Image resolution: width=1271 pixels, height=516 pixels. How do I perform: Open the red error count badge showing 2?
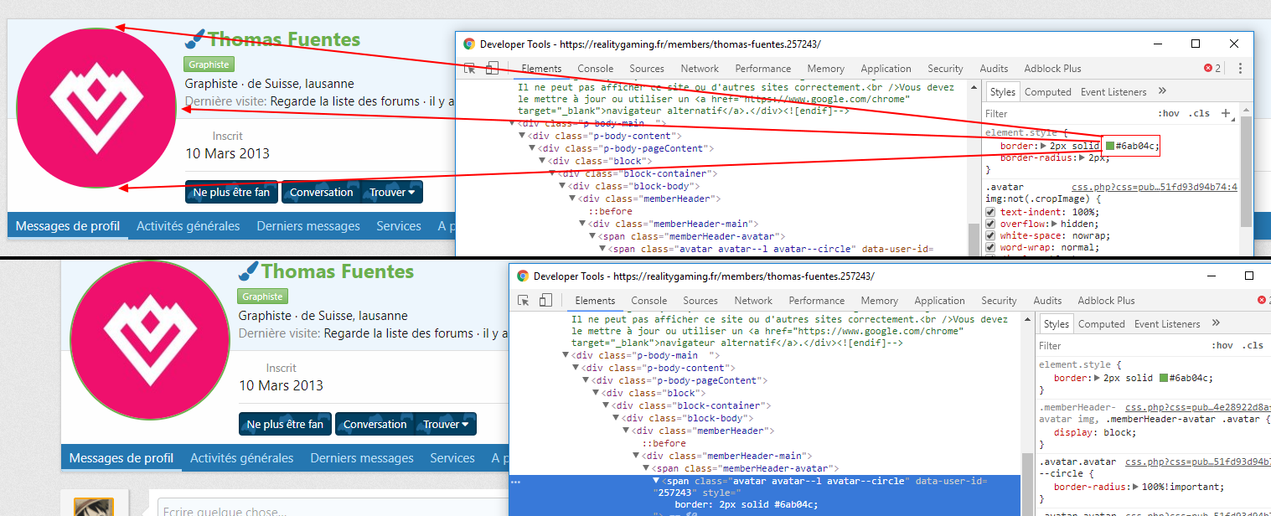tap(1212, 68)
